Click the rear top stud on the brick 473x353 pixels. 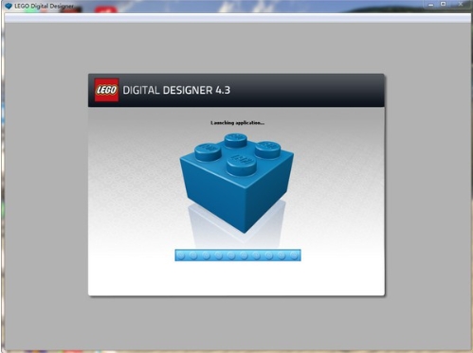(236, 140)
